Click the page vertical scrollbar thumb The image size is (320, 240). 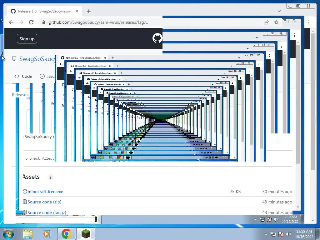coord(313,102)
